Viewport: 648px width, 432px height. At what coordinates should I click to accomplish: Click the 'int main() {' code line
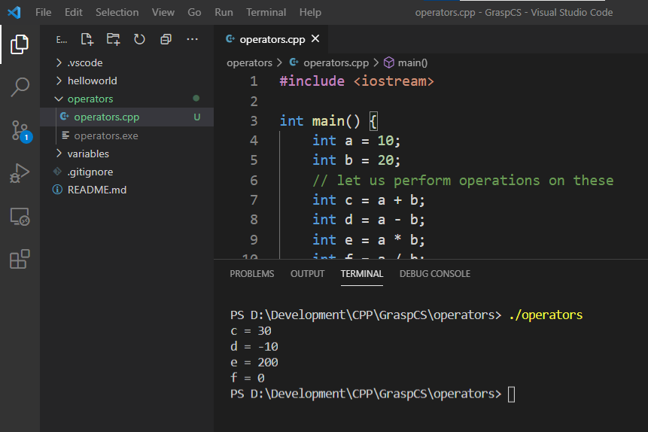click(328, 121)
